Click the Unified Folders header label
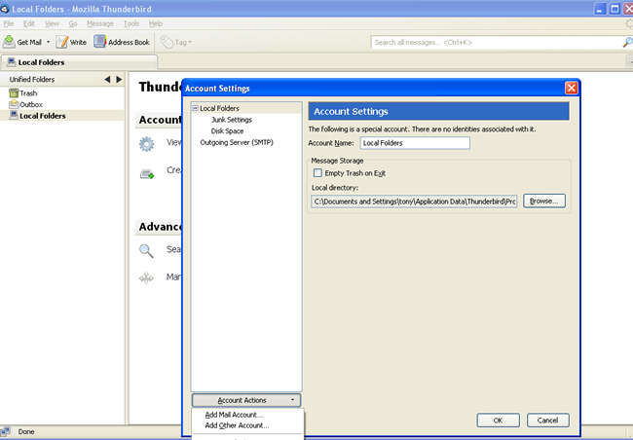 click(x=32, y=79)
